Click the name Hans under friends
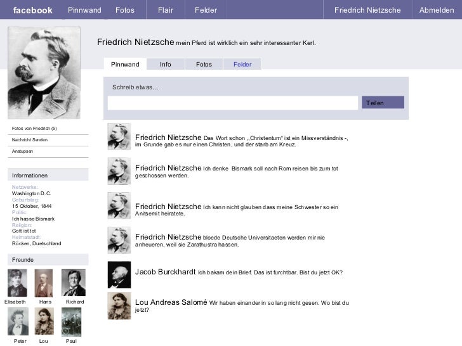Viewport: 462px width, 346px height. [x=45, y=302]
